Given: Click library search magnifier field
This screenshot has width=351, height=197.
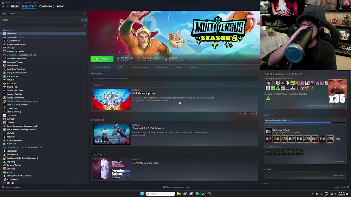Looking at the screenshot, I should [41, 25].
